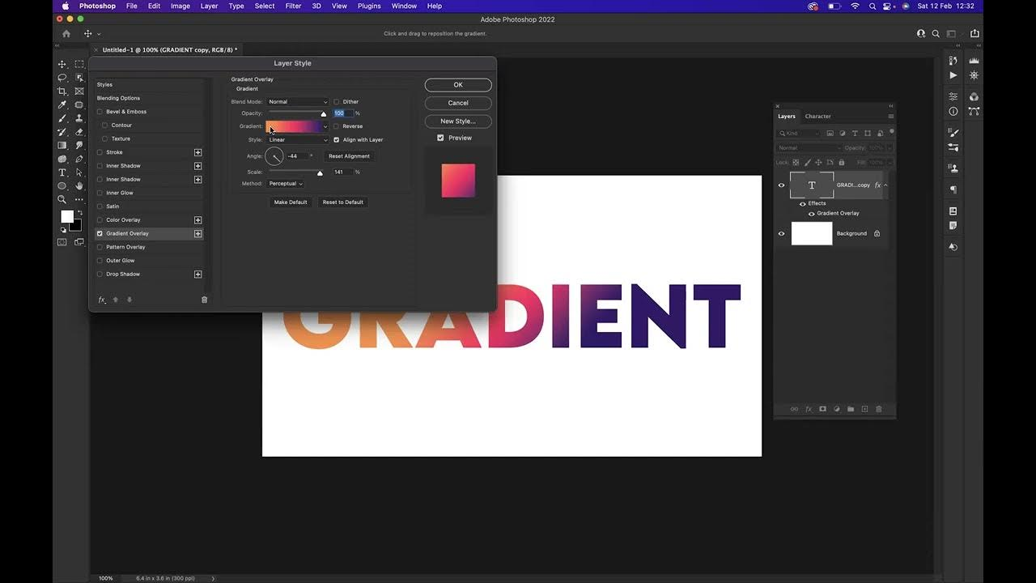The height and width of the screenshot is (583, 1036).
Task: Select the Lasso tool
Action: (x=62, y=78)
